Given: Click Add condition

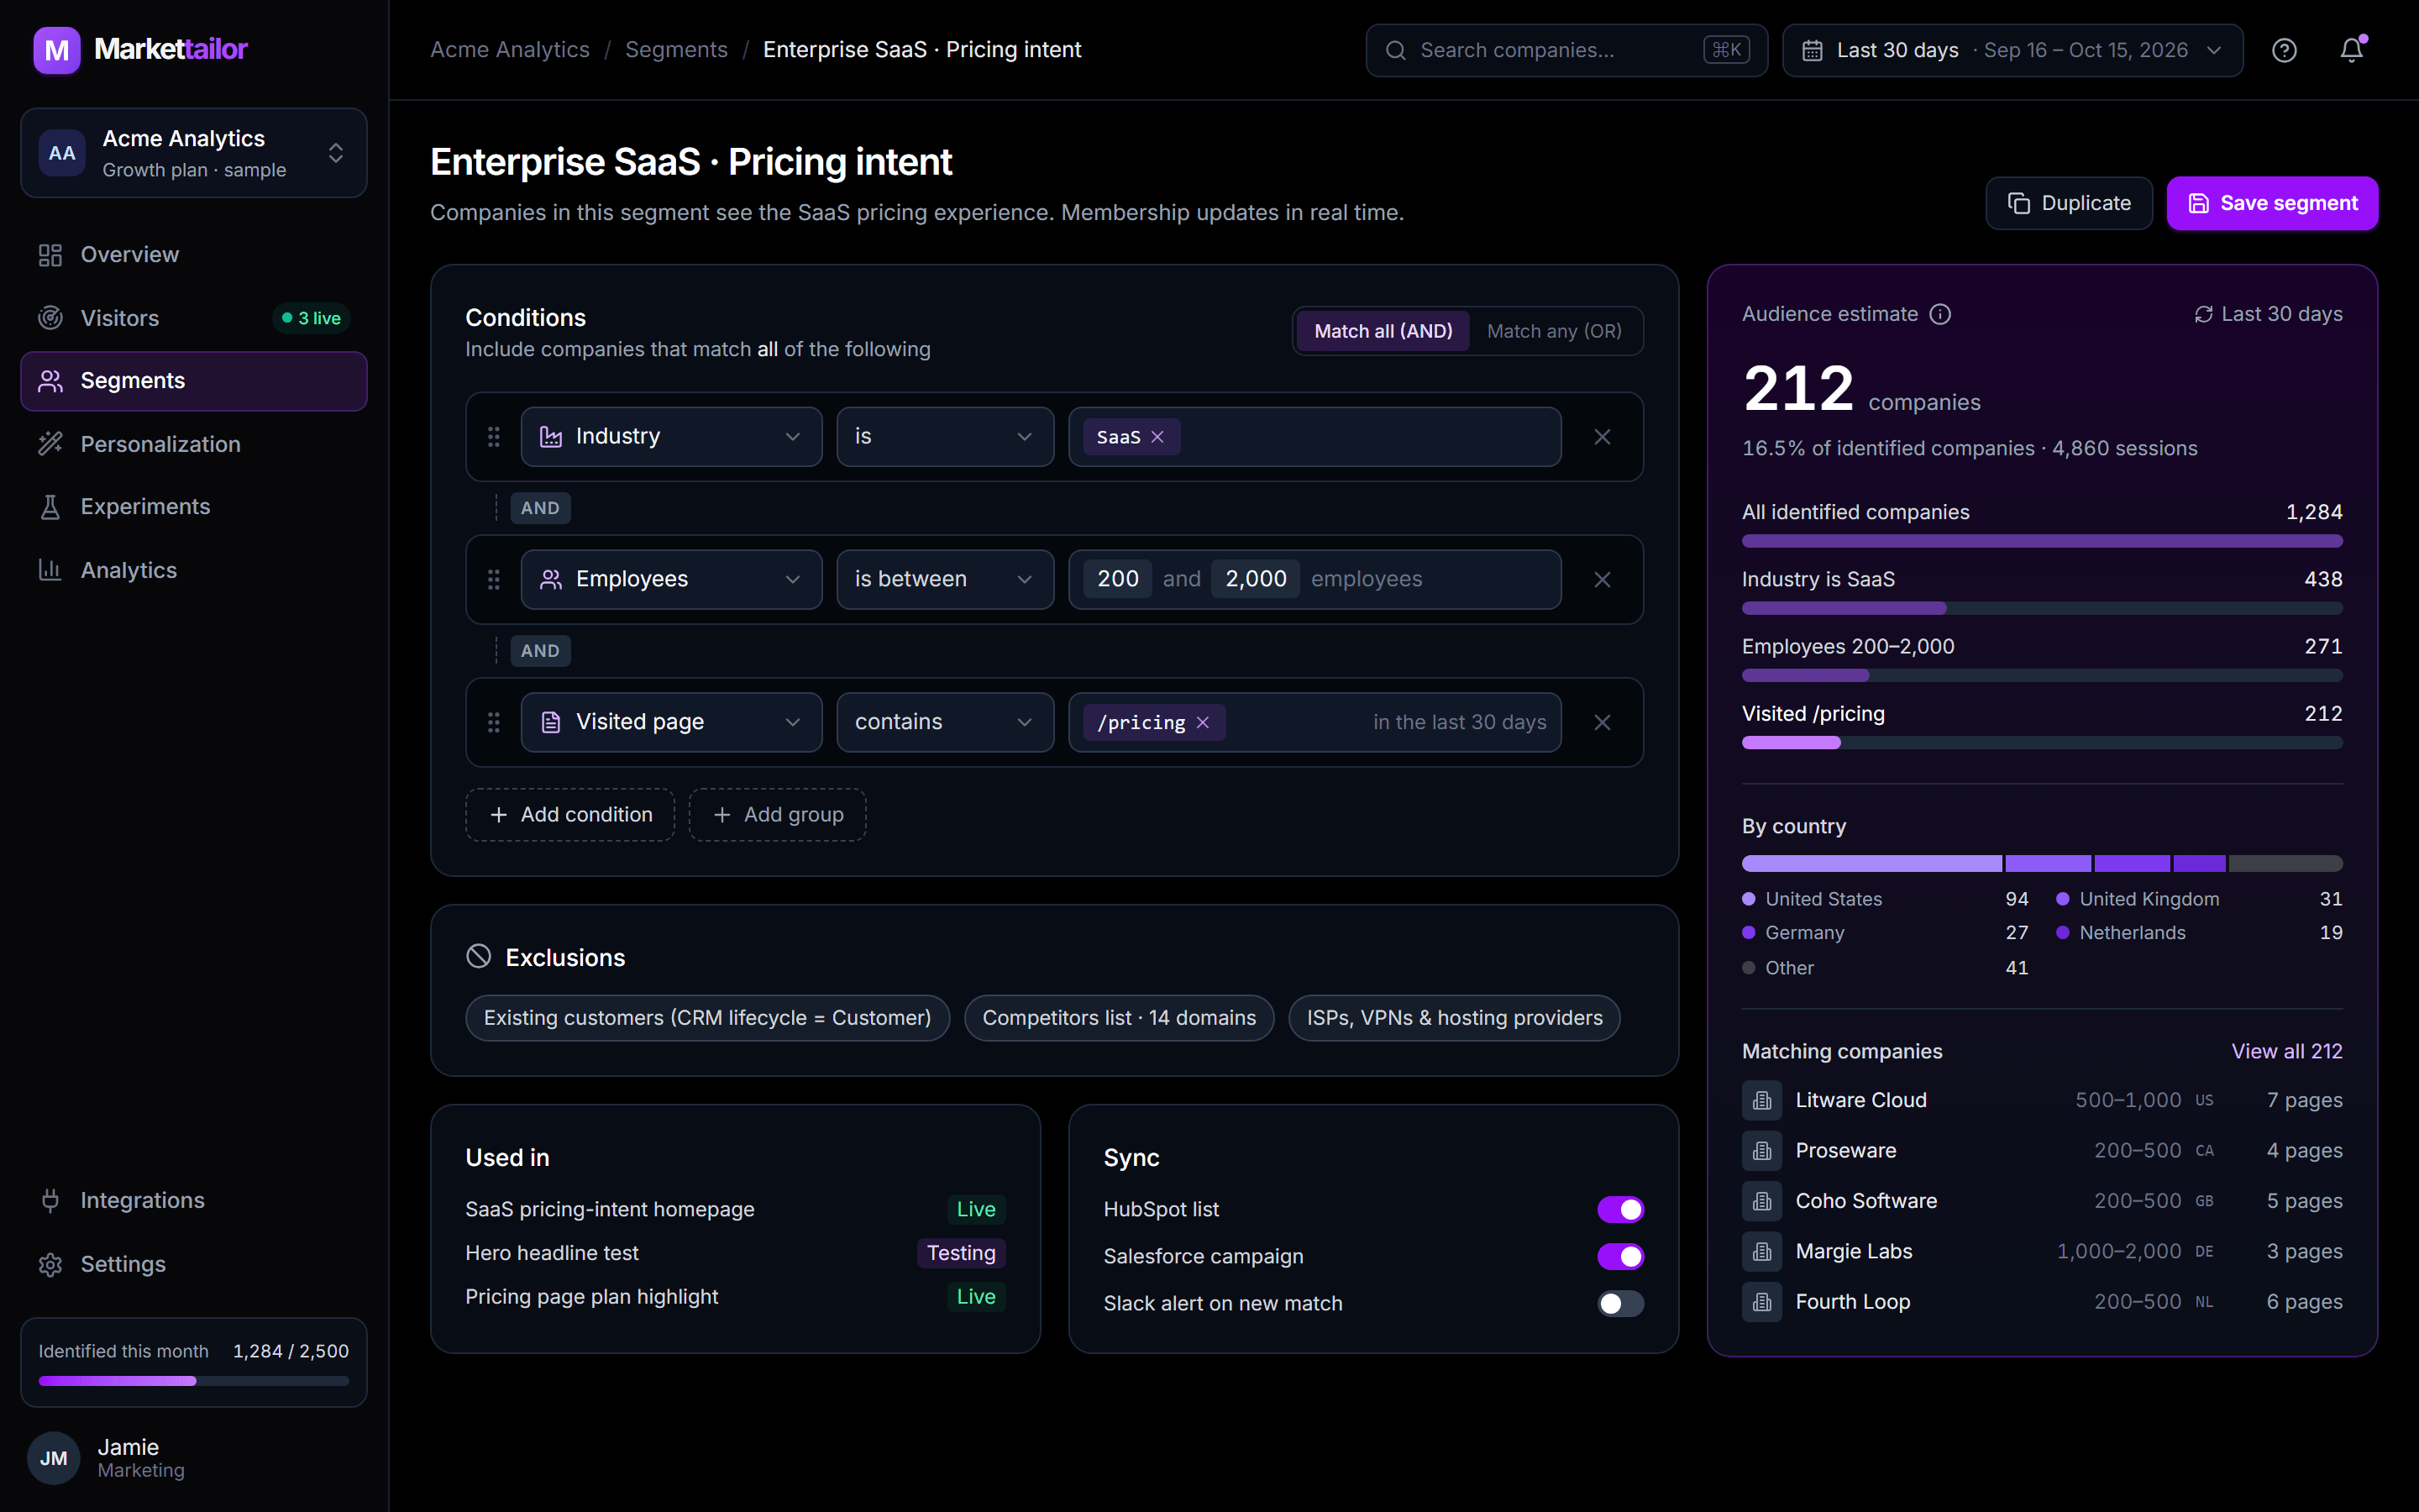Looking at the screenshot, I should (x=569, y=815).
